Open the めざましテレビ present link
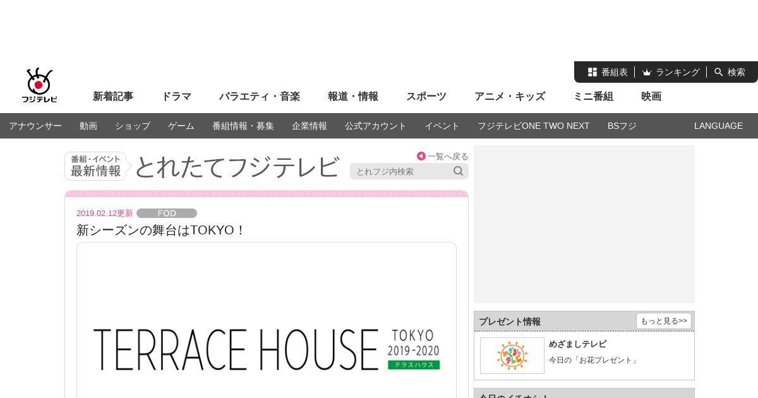This screenshot has height=398, width=758. click(577, 344)
